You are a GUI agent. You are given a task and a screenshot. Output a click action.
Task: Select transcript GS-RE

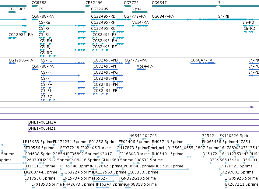pos(44,23)
